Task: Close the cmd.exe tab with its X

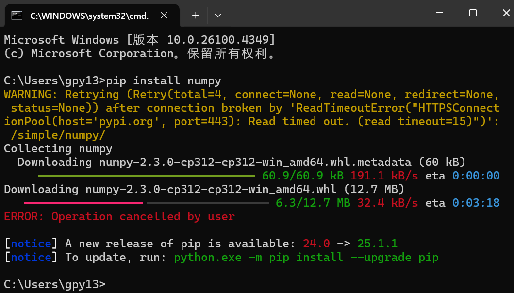Action: pos(164,15)
